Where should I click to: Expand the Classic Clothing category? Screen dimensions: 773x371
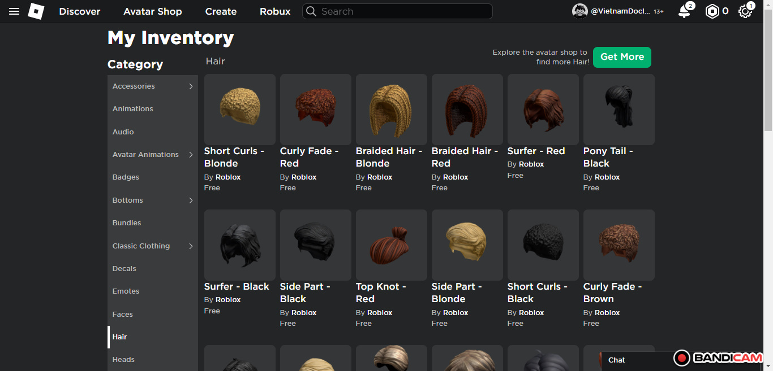191,246
